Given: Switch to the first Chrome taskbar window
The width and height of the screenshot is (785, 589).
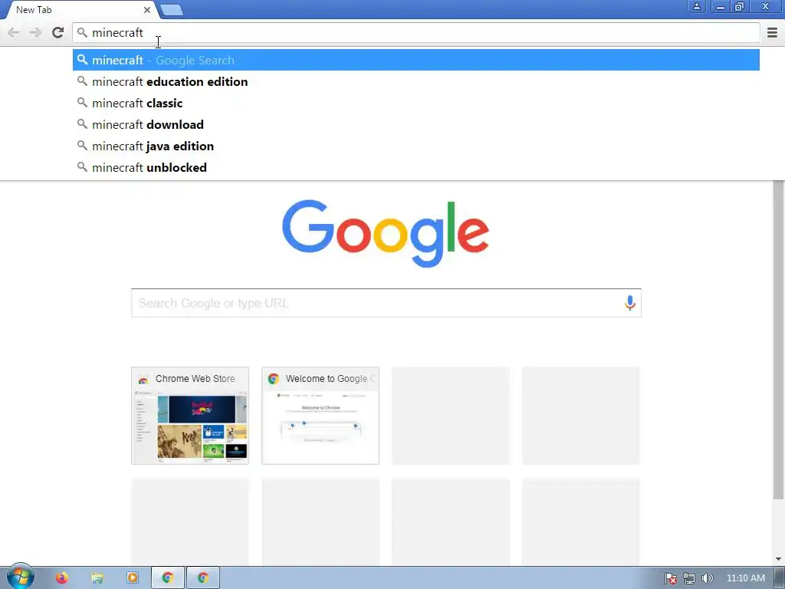Looking at the screenshot, I should pyautogui.click(x=168, y=578).
